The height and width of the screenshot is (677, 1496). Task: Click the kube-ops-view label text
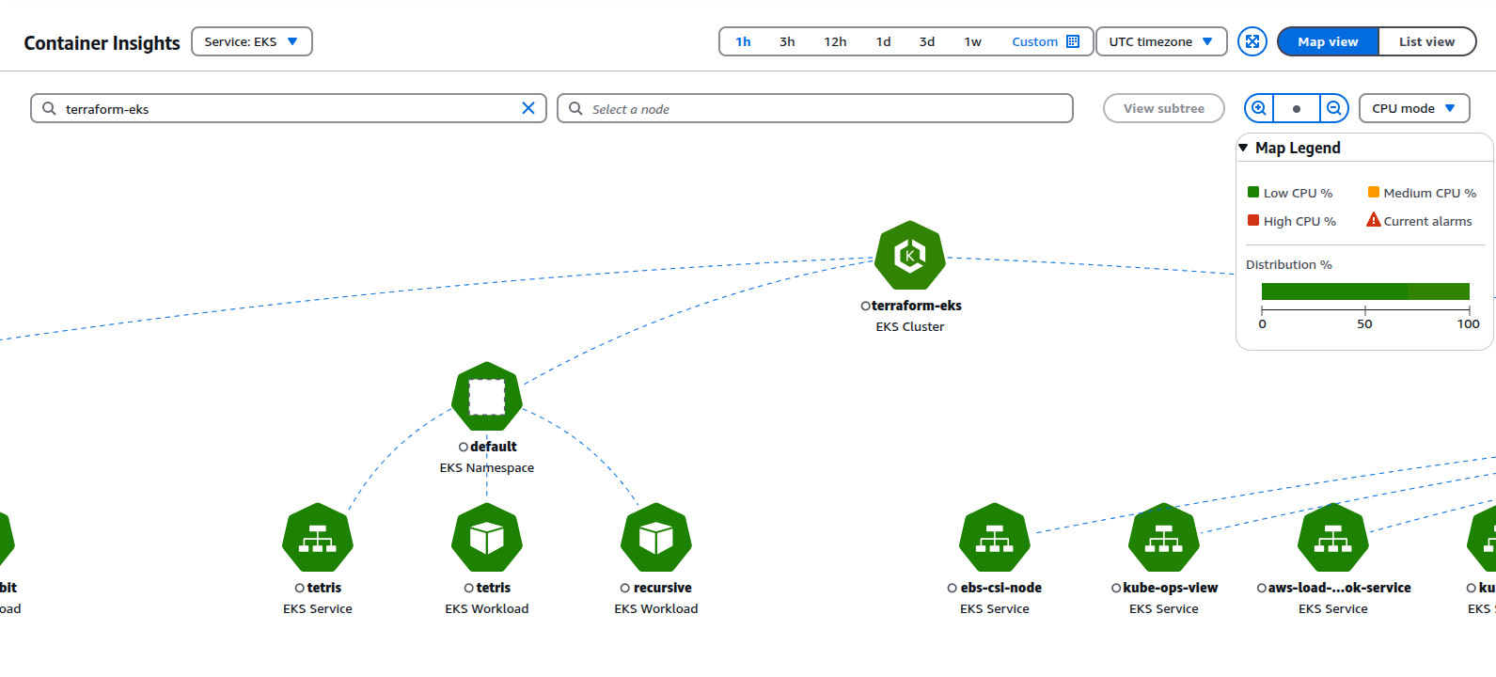point(1171,588)
